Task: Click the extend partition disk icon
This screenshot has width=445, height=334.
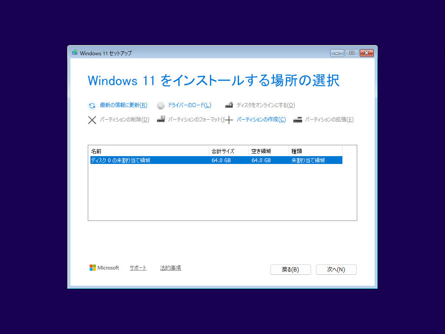Action: tap(297, 120)
